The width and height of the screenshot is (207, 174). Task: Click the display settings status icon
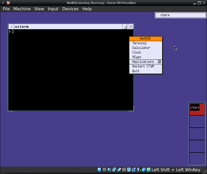click(129, 170)
